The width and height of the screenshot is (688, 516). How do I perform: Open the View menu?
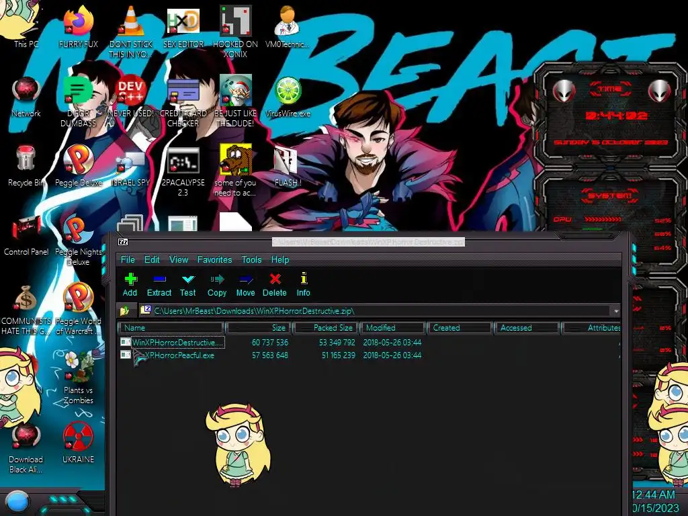(179, 259)
